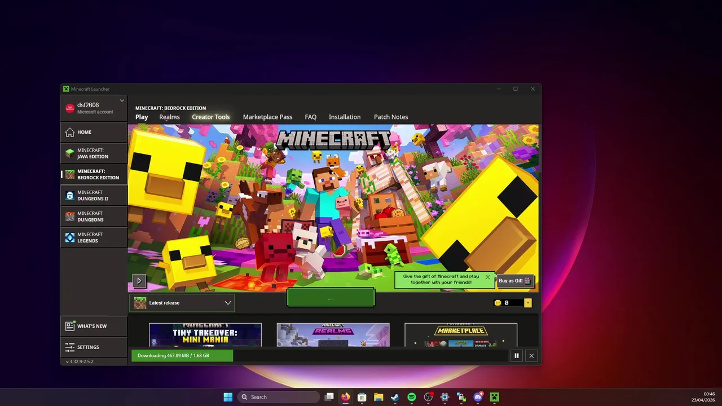Screen dimensions: 722x406
Task: Open the Marketplace promo card
Action: coord(461,335)
